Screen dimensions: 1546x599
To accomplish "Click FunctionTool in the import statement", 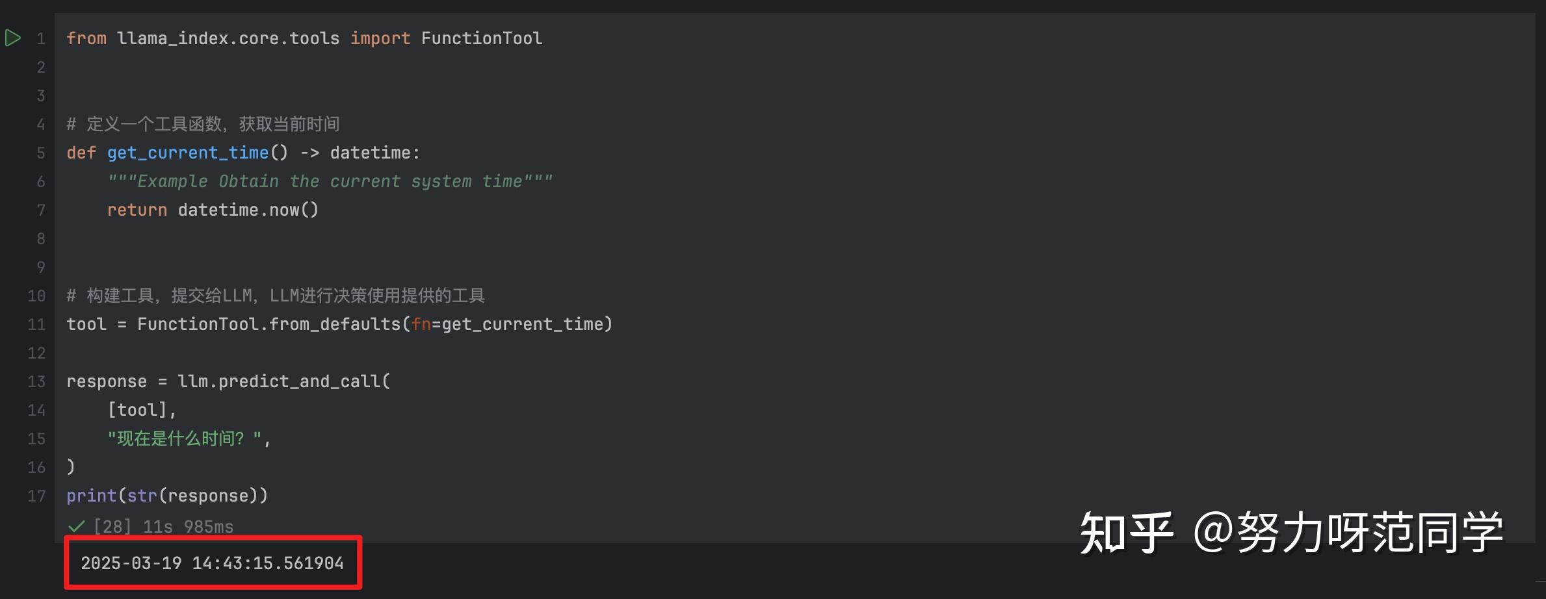I will pyautogui.click(x=481, y=39).
